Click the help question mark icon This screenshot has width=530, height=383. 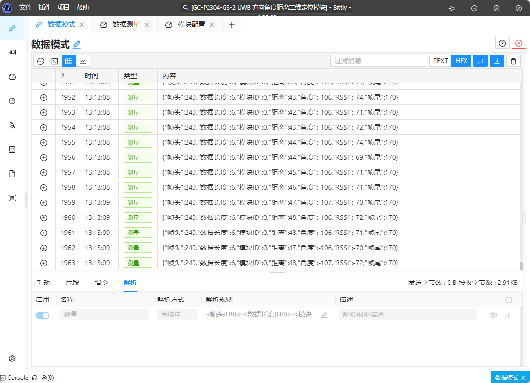[502, 43]
